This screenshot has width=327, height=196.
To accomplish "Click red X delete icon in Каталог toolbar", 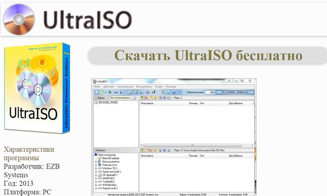I will pos(150,150).
